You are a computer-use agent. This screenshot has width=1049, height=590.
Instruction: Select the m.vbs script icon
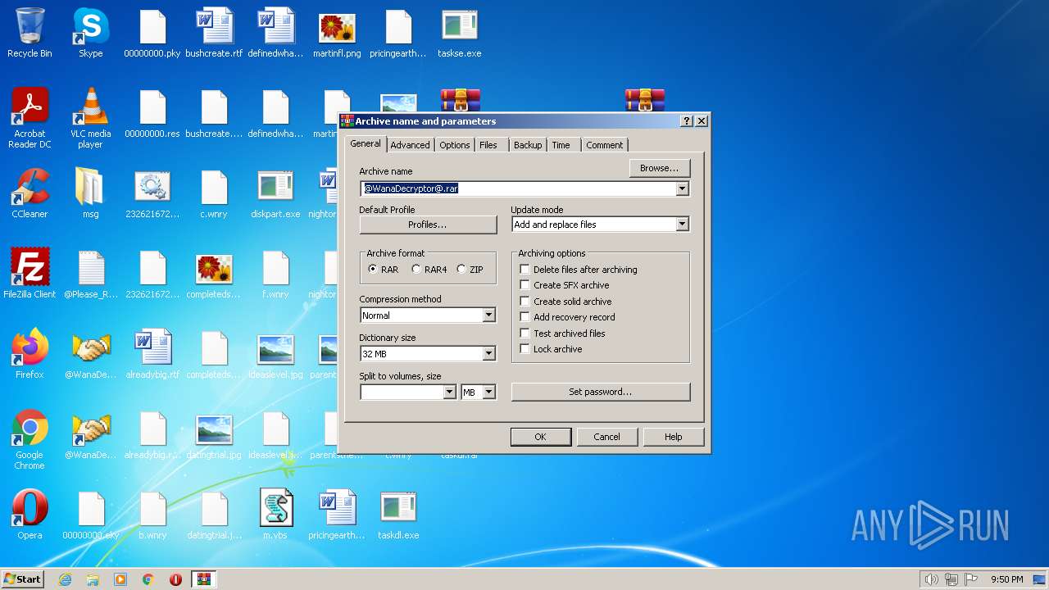pos(275,515)
